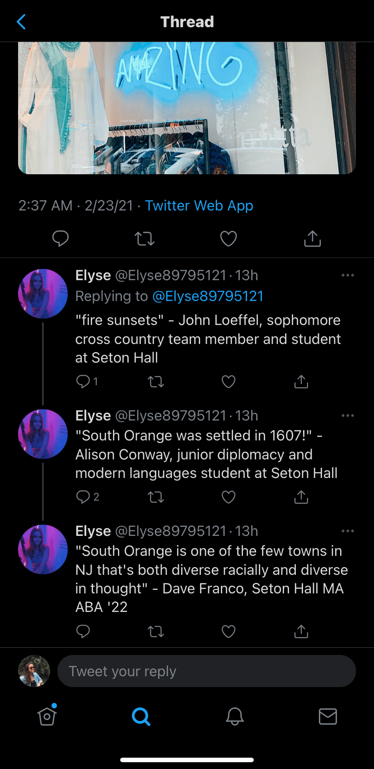Open more options on the settled in 1607 tweet
The image size is (374, 769).
pos(347,416)
